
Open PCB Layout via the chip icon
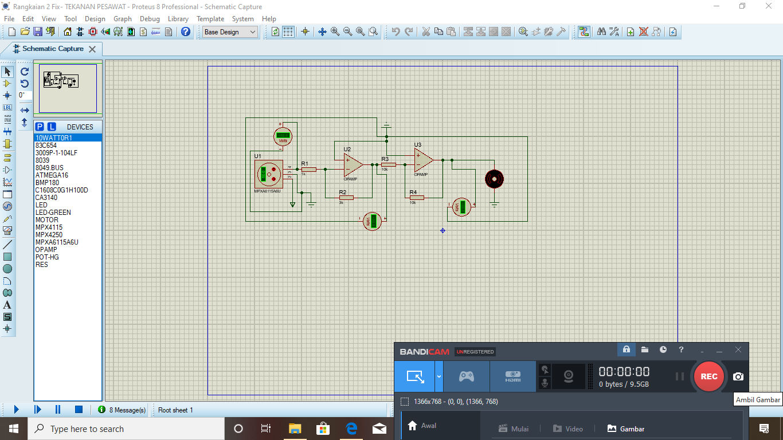(93, 32)
